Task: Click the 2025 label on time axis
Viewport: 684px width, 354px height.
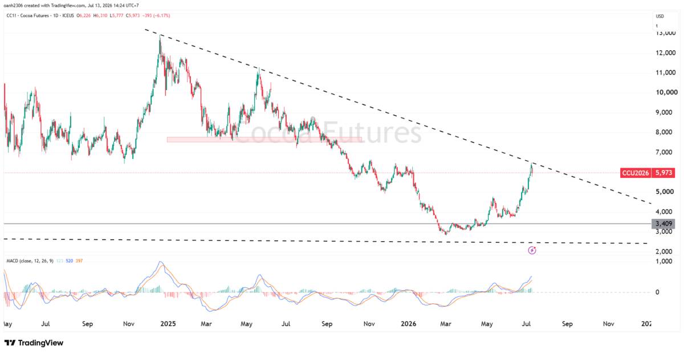Action: [168, 324]
